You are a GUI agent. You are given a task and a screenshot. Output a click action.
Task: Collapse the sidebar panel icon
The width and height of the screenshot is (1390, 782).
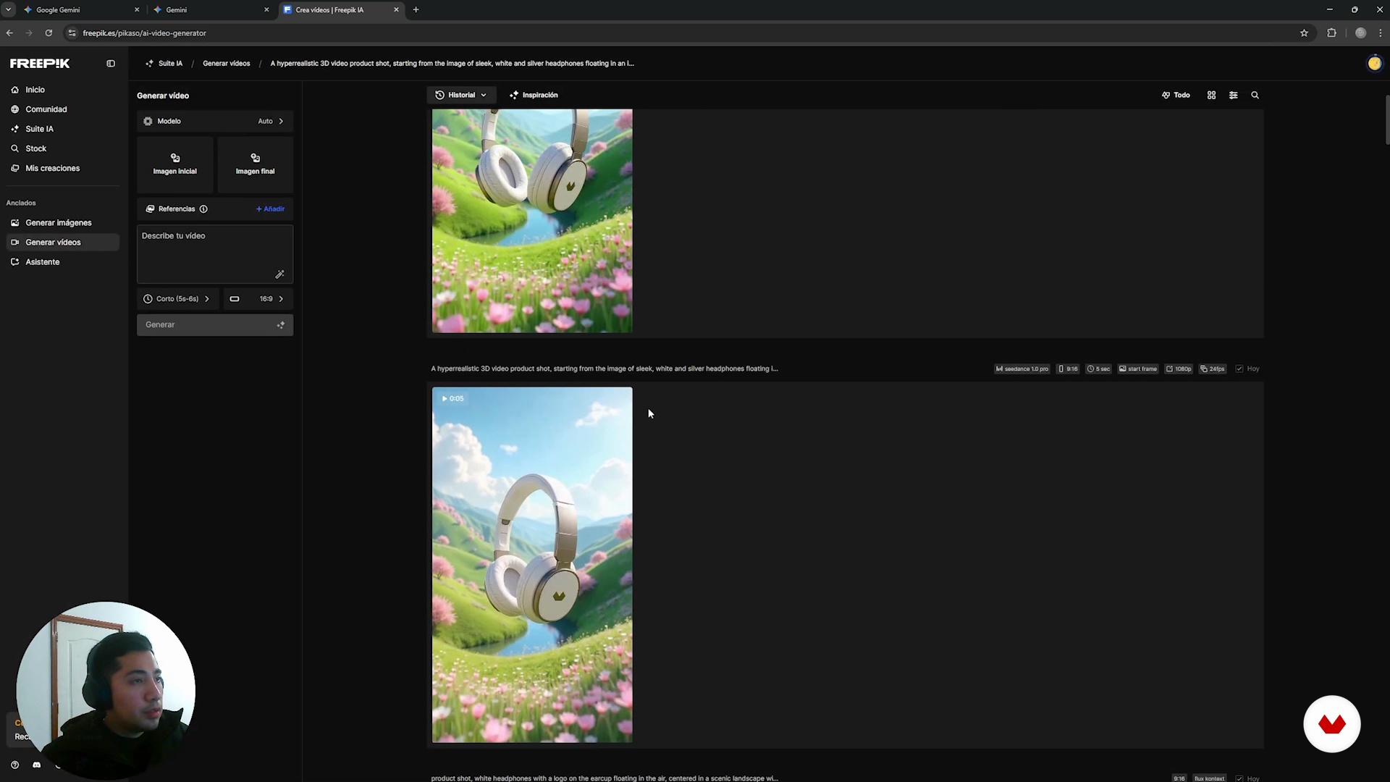pos(111,64)
